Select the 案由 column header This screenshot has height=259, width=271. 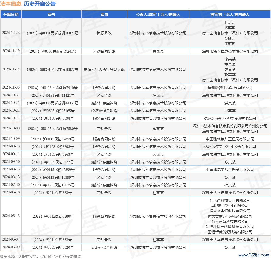tap(104, 15)
